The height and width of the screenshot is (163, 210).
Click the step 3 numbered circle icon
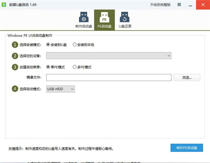tap(15, 67)
